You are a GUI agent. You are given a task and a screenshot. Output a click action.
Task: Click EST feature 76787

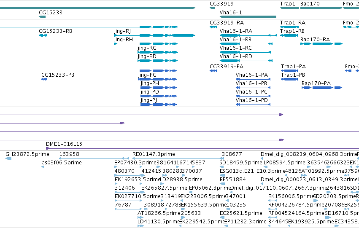coord(123,205)
